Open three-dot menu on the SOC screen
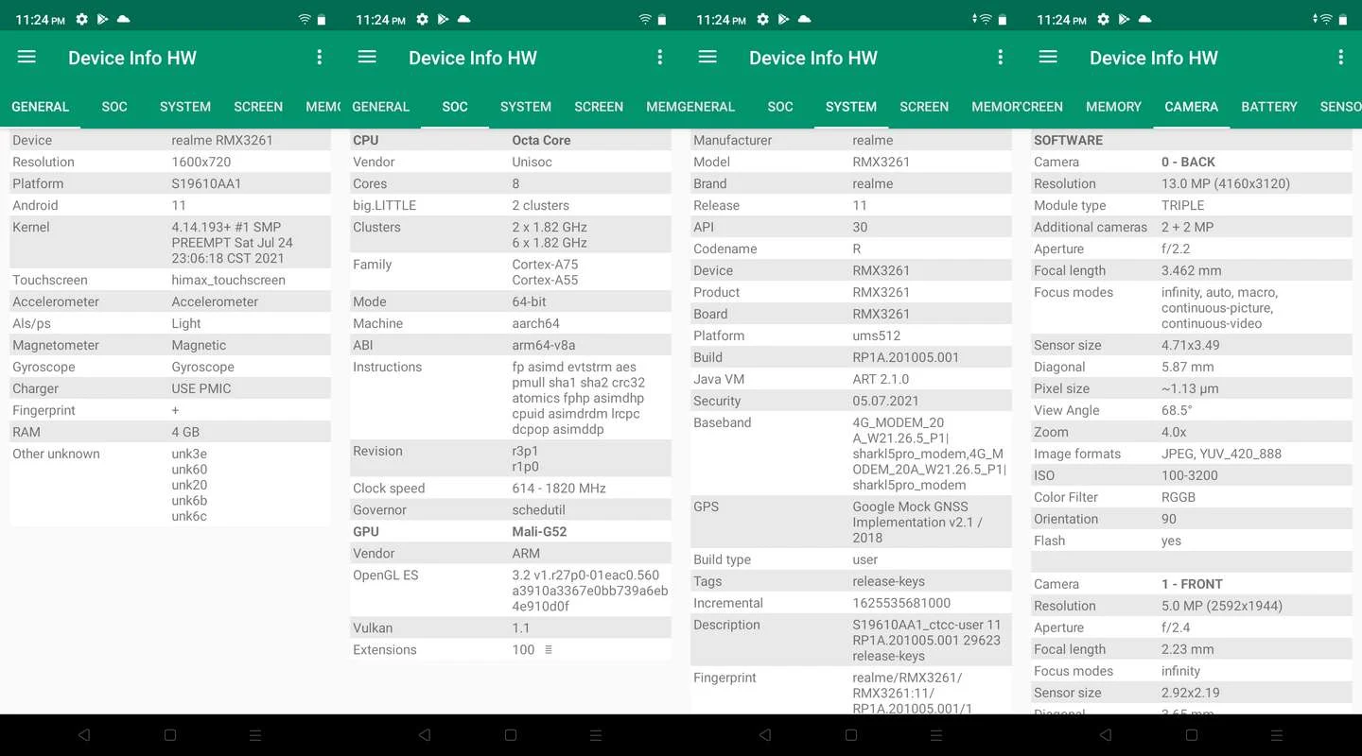The height and width of the screenshot is (756, 1362). 660,58
